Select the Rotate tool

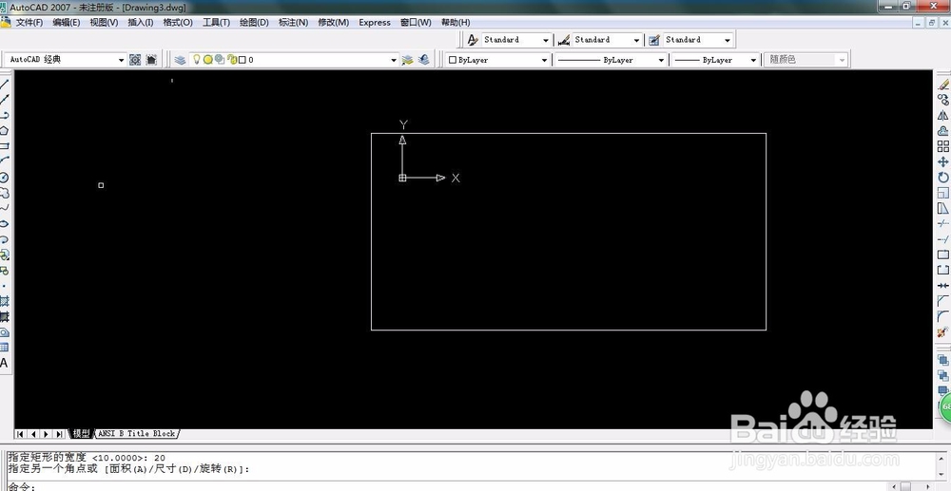[x=943, y=178]
